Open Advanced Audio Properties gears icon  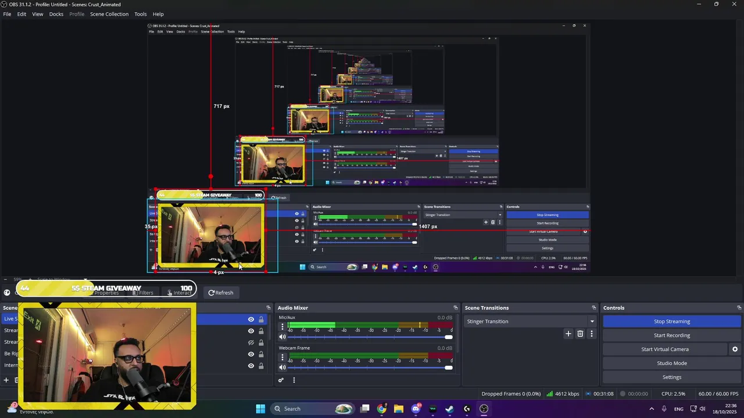coord(281,380)
